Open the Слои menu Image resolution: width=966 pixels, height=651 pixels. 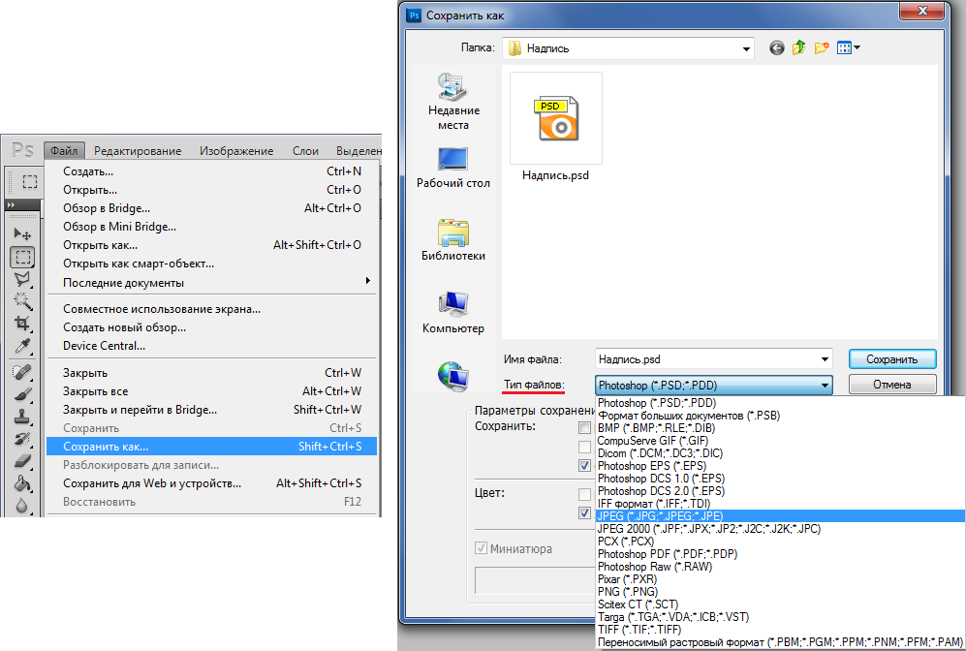point(305,151)
